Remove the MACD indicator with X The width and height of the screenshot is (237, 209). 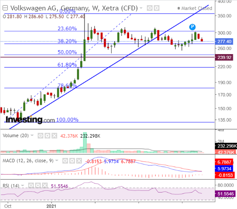[x=79, y=161]
